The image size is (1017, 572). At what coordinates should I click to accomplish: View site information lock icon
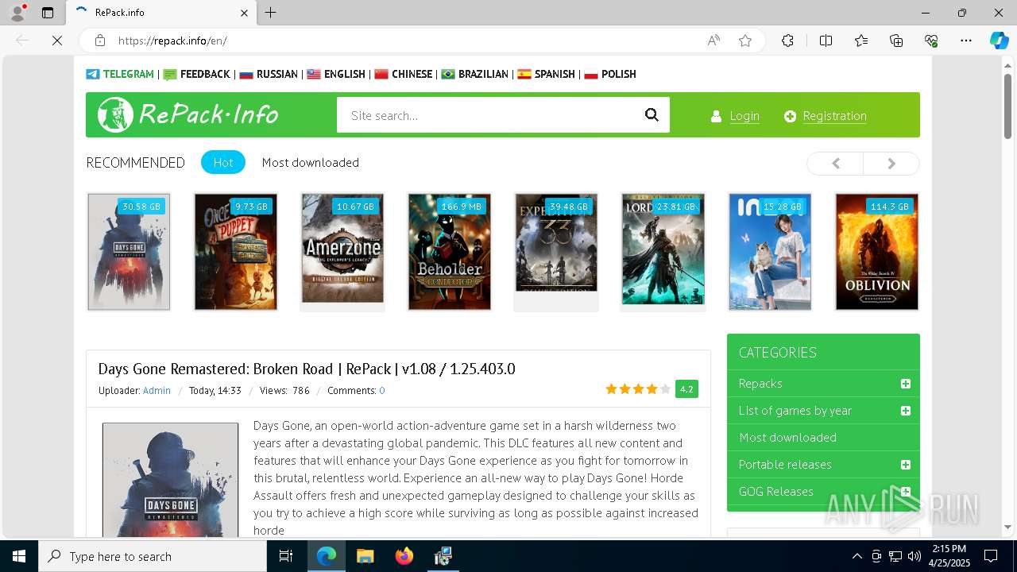point(100,41)
